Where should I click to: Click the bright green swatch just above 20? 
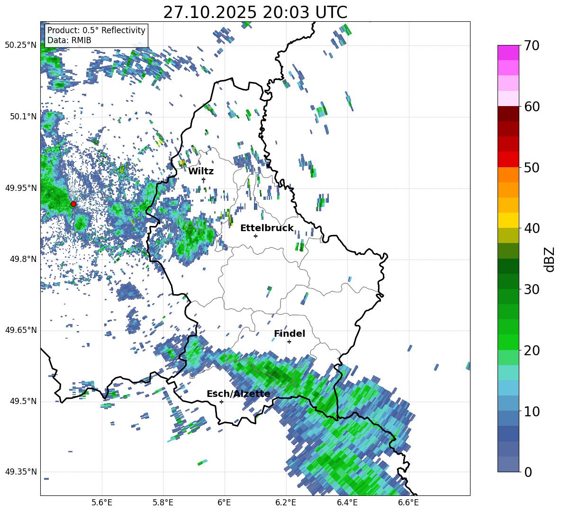(x=508, y=342)
